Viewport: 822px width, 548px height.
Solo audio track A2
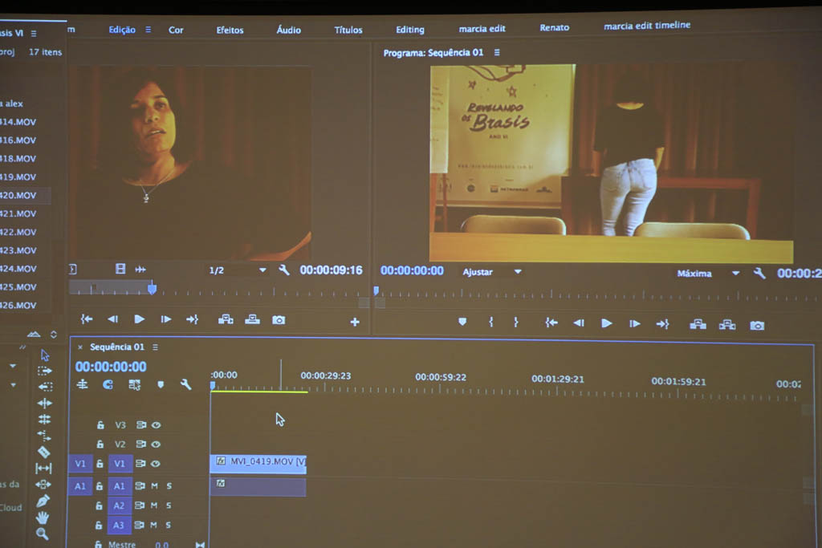[x=169, y=505]
